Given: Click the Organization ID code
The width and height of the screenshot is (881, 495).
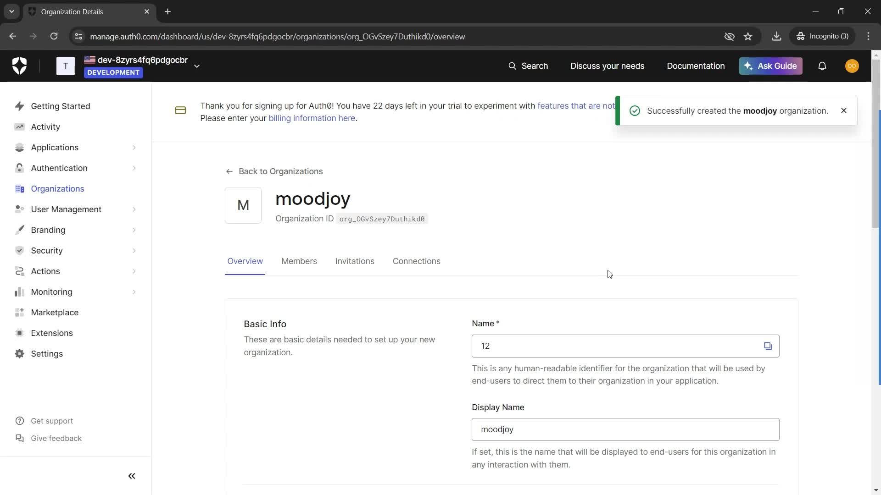Looking at the screenshot, I should click(x=382, y=219).
